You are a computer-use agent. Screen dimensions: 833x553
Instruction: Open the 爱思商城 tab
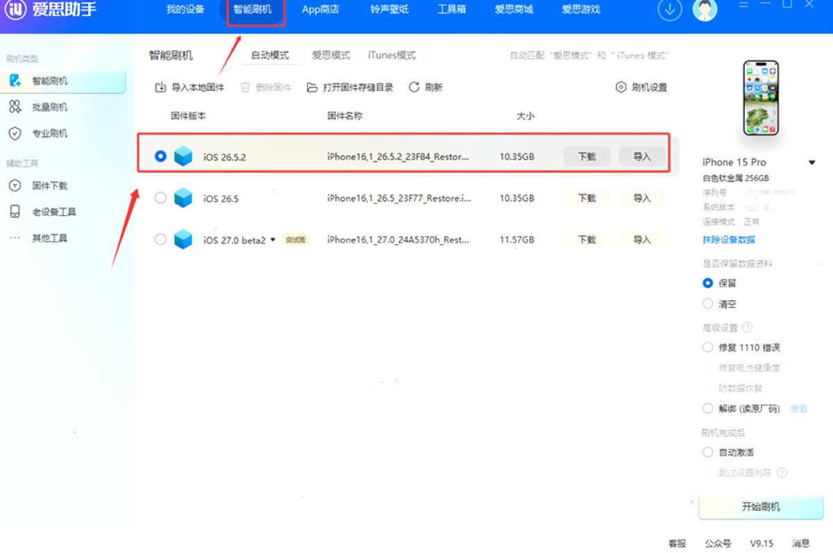pos(514,10)
